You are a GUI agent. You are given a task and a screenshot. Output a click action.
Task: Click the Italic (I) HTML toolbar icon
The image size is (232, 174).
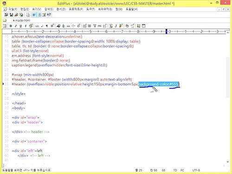tap(16, 26)
